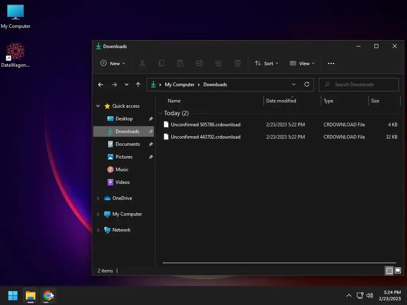Open volume speaker tray icon
The image size is (407, 305).
coord(370,295)
